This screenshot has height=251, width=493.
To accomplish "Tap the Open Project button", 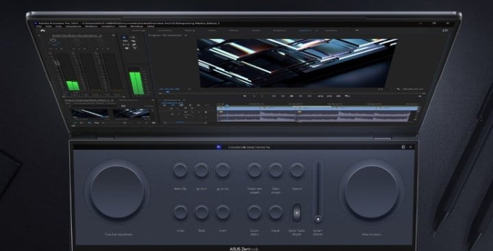I will pyautogui.click(x=276, y=170).
